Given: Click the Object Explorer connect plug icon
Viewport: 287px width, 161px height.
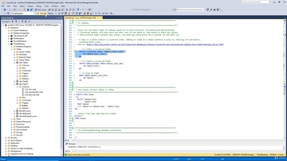Looking at the screenshot, I should point(13,21).
